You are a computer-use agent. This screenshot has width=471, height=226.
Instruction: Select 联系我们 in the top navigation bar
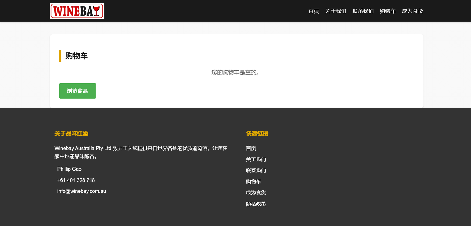pyautogui.click(x=363, y=11)
